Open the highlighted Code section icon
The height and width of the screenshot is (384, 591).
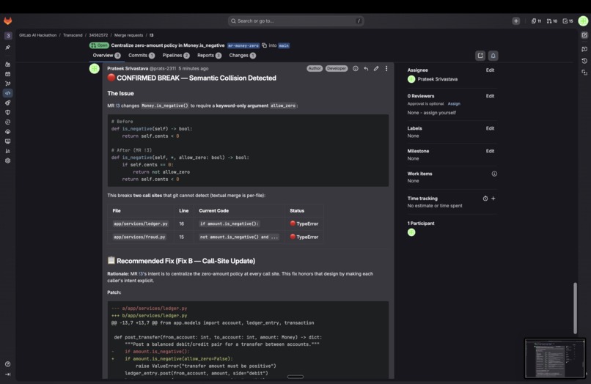[x=7, y=93]
